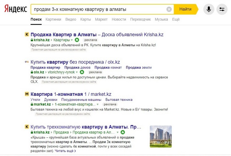
Task: Open search settings sliders icon
Action: 222,9
